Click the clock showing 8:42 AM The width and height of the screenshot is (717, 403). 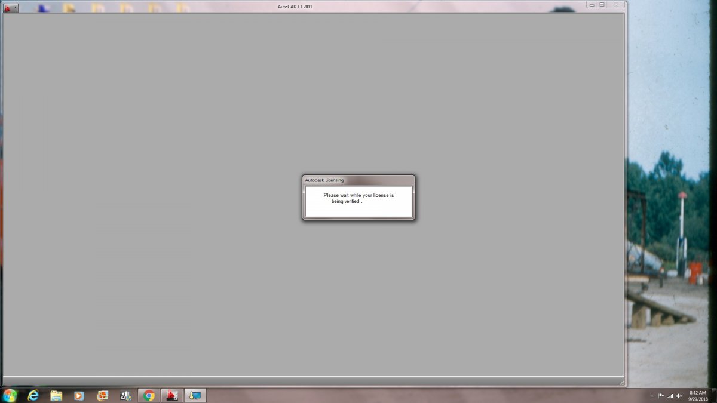tap(697, 395)
